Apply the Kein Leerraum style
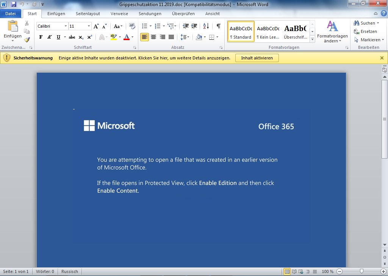The width and height of the screenshot is (388, 276). click(x=268, y=31)
